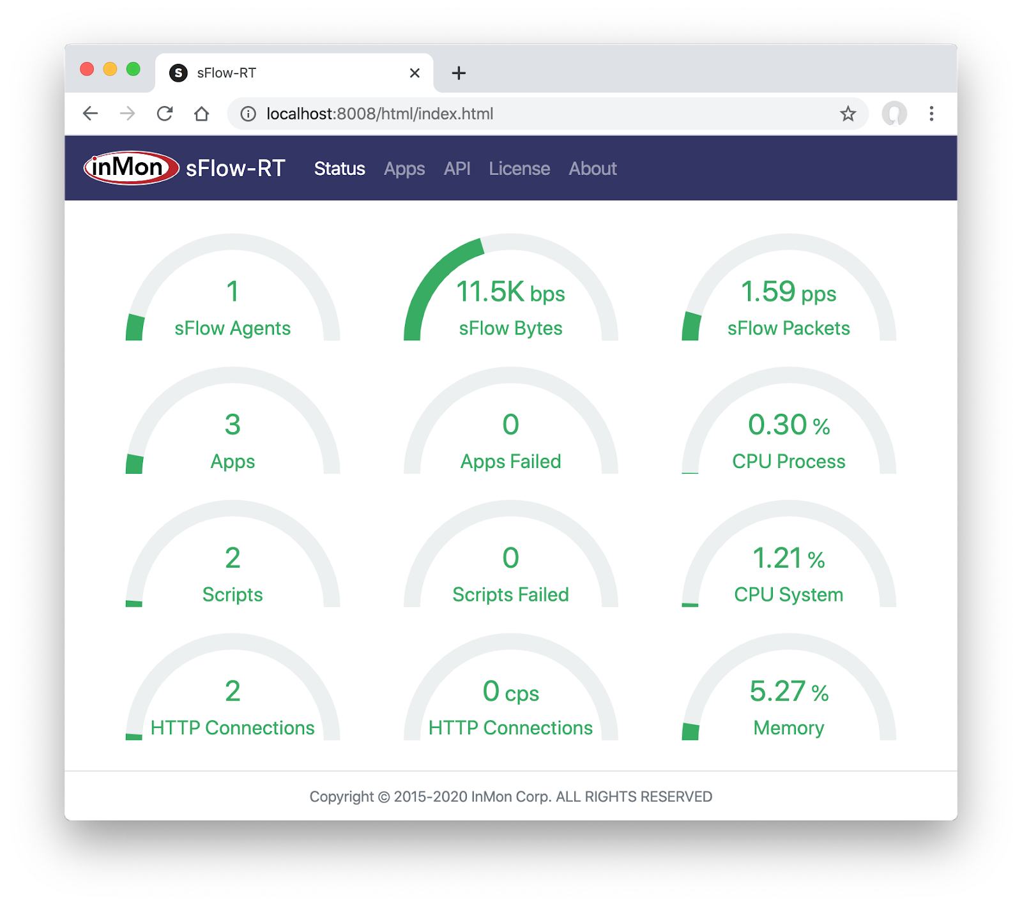The height and width of the screenshot is (906, 1022).
Task: Open the browser profile avatar
Action: 896,114
